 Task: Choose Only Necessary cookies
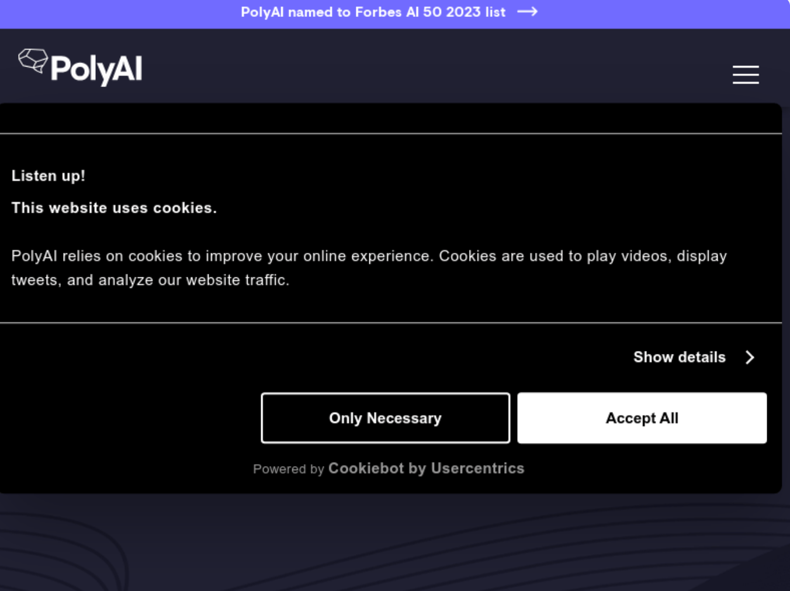pos(385,418)
